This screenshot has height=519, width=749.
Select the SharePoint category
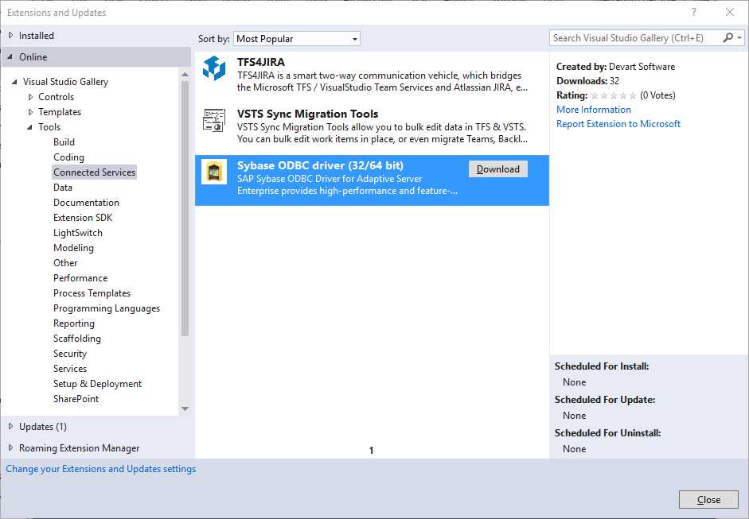(x=76, y=398)
